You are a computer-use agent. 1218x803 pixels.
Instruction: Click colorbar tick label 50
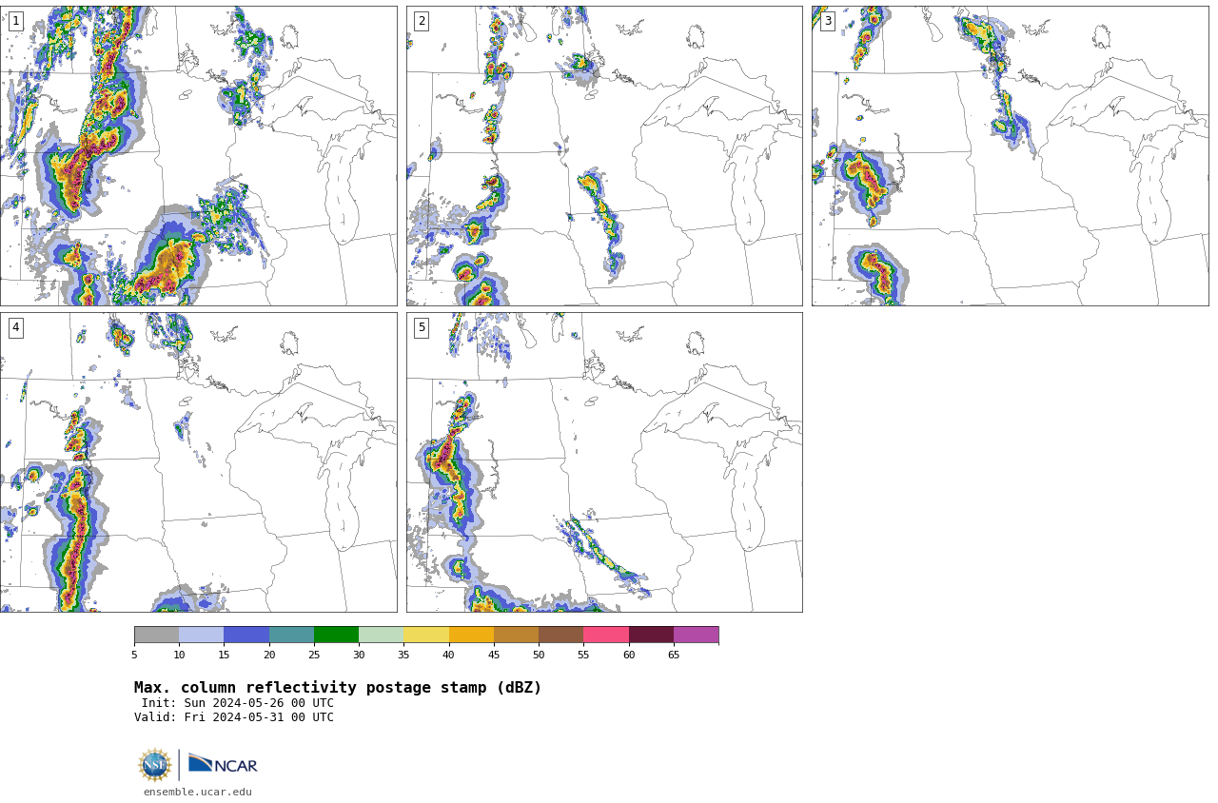click(539, 655)
